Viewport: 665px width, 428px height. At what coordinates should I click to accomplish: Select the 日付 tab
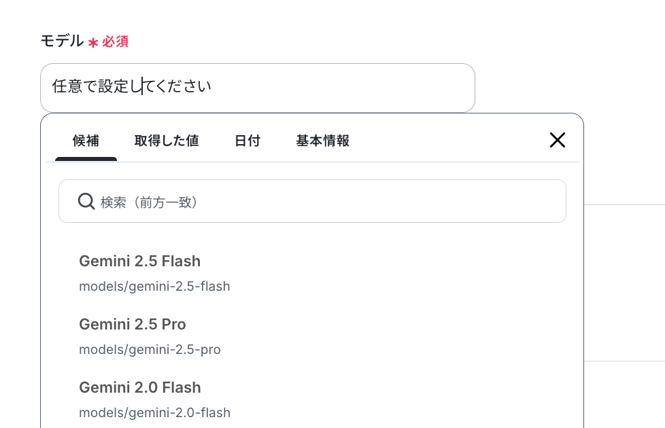click(248, 141)
